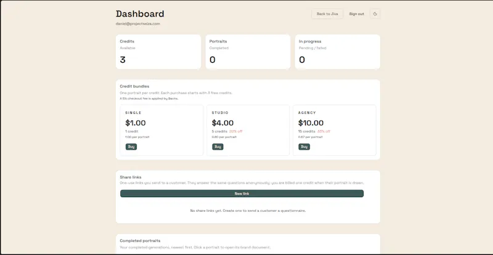Toggle dark mode with the moon icon
493x255 pixels.
[375, 14]
